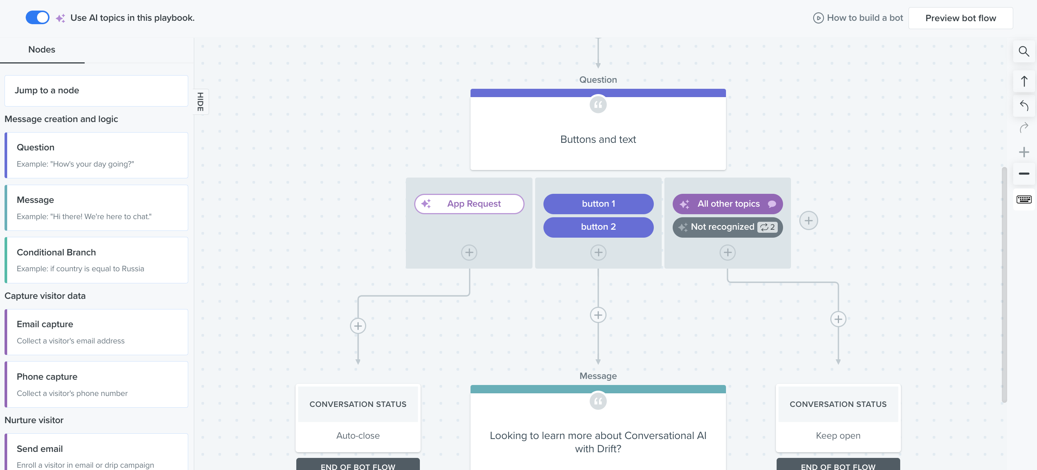Image resolution: width=1037 pixels, height=470 pixels.
Task: Select the button 1 response
Action: (x=598, y=204)
